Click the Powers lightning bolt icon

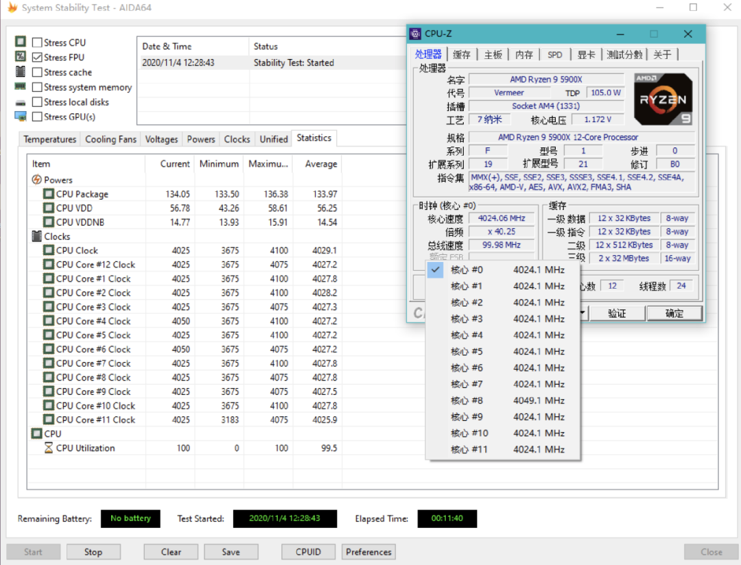36,180
